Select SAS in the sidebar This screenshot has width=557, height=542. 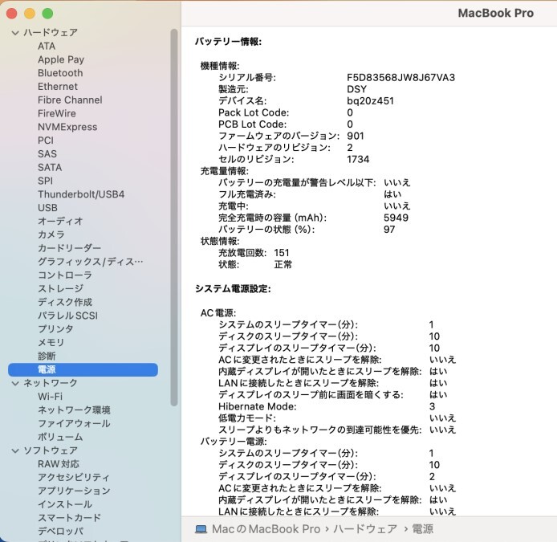47,154
